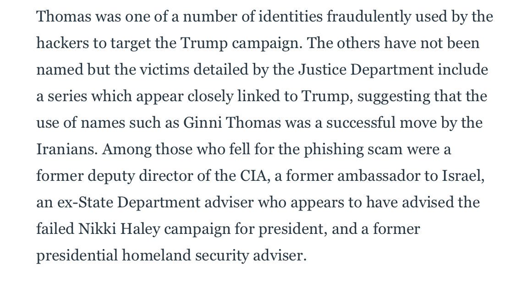Click the word "closely" in the fourth line
This screenshot has width=527, height=287.
click(x=210, y=96)
